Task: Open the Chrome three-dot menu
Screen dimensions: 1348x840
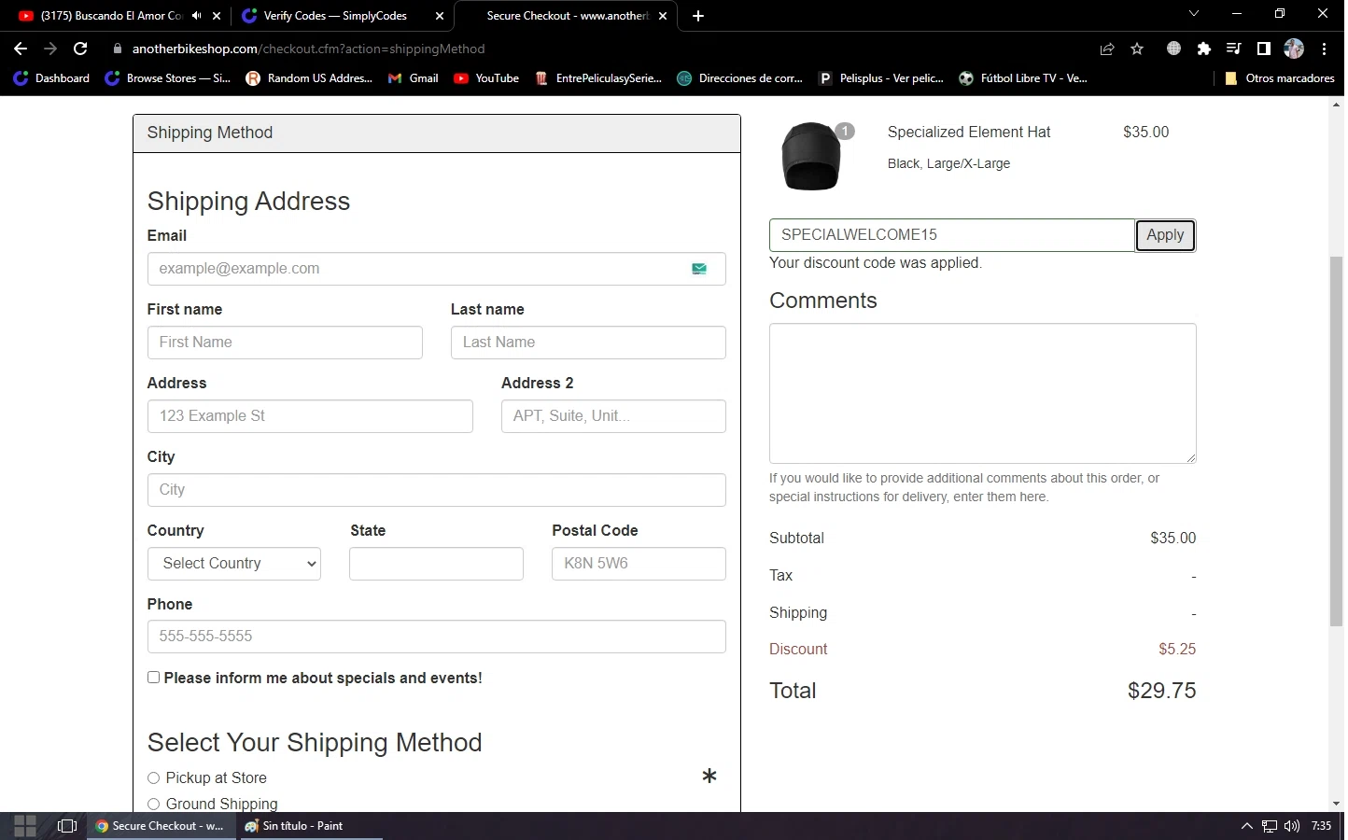Action: [1325, 49]
